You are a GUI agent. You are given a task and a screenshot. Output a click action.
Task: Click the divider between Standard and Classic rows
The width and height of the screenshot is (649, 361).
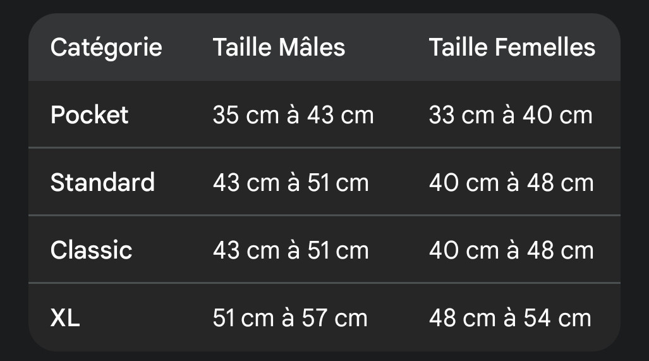click(x=324, y=216)
